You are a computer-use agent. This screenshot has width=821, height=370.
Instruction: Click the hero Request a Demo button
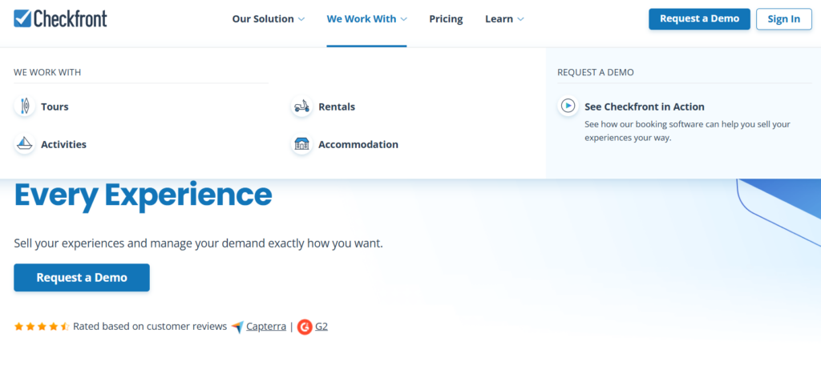[x=82, y=278]
